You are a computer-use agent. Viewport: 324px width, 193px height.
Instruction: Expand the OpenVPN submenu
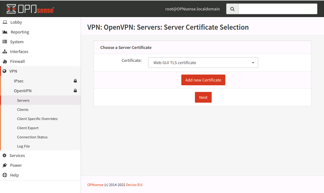(x=23, y=91)
